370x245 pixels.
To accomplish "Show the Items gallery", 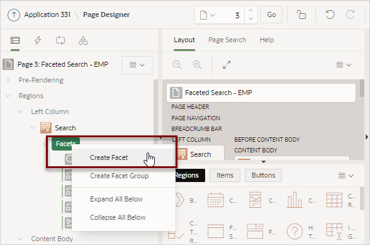I will pyautogui.click(x=225, y=175).
